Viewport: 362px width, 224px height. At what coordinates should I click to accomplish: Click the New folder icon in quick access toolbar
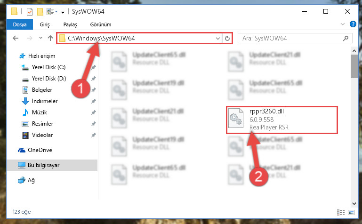(40, 12)
